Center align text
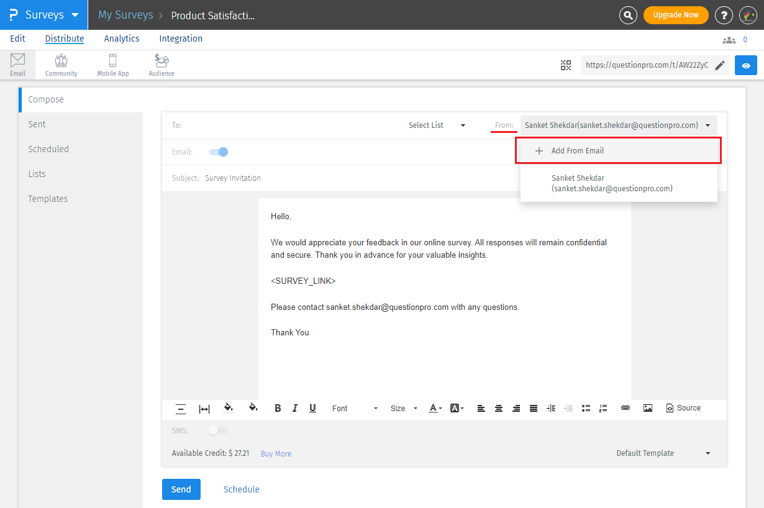Screen dimensions: 764x508 coord(499,408)
